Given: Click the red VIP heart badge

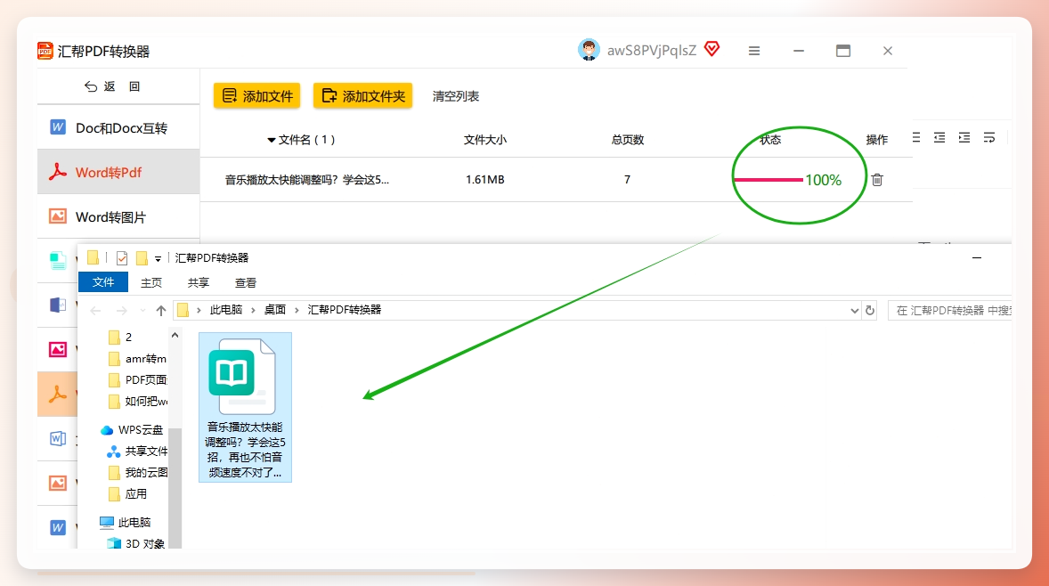Looking at the screenshot, I should click(712, 49).
